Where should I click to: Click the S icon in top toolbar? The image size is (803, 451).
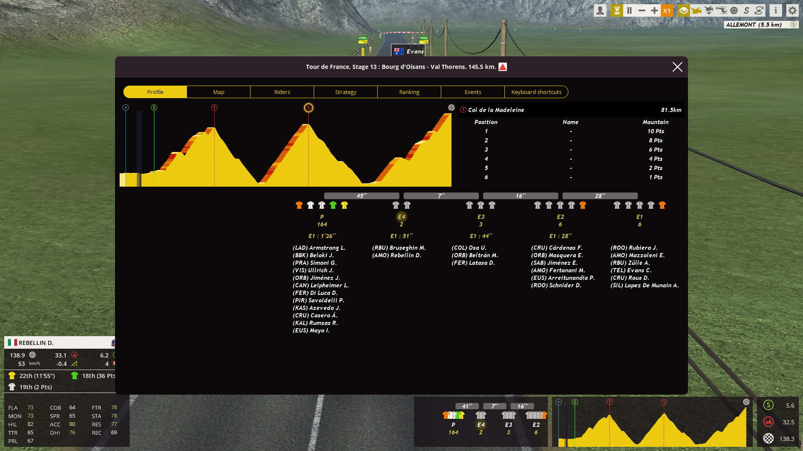point(747,10)
